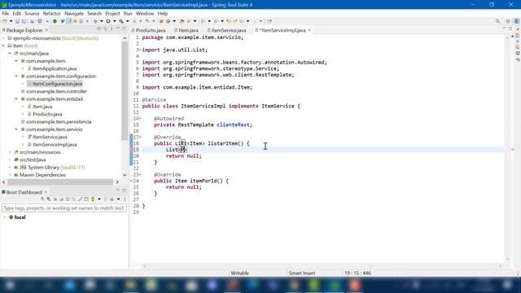521x293 pixels.
Task: Click the Save All toolbar icon
Action: pos(24,21)
